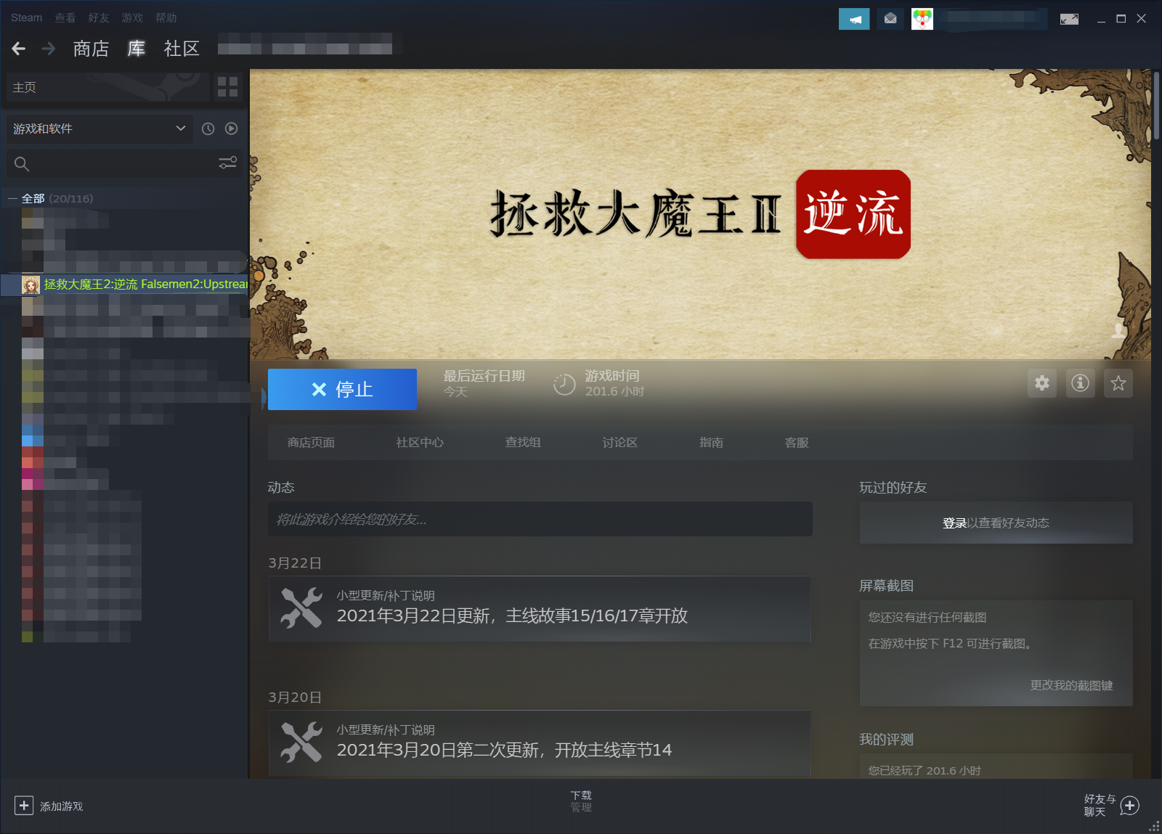Image resolution: width=1162 pixels, height=834 pixels.
Task: Click the 屏幕截图 section heading
Action: click(x=886, y=586)
